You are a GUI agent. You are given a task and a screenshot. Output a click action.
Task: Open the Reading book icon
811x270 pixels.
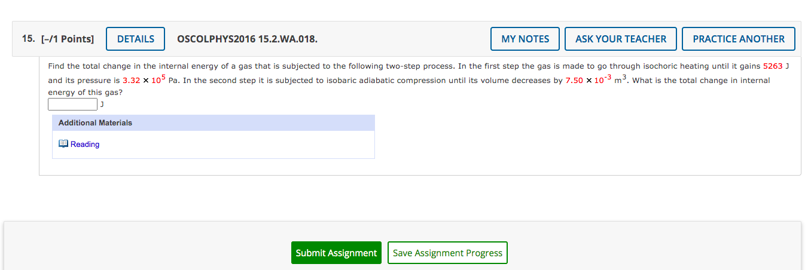click(63, 144)
